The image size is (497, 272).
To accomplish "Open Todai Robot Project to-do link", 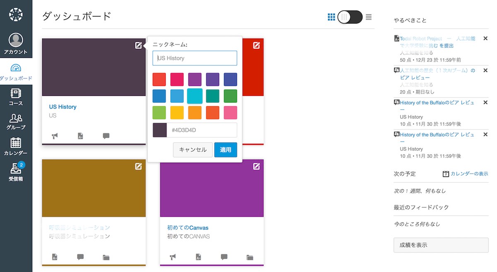I will point(438,42).
